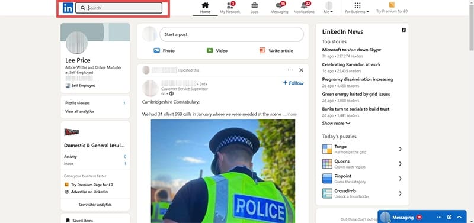Click the Self Employed company entry

tap(81, 86)
